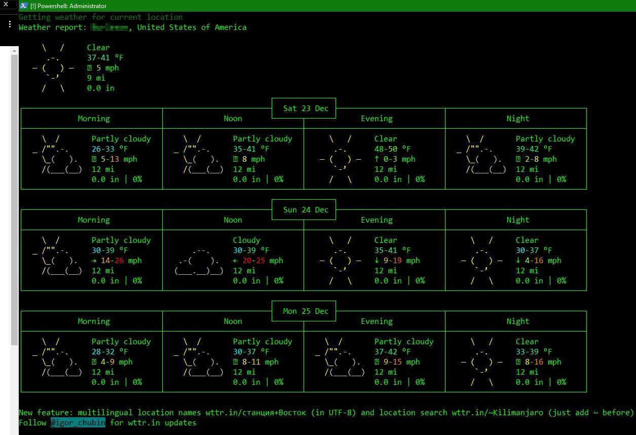Screen dimensions: 636x435
Task: Click the 'Clear' condition for Sunday night
Action: click(x=527, y=240)
